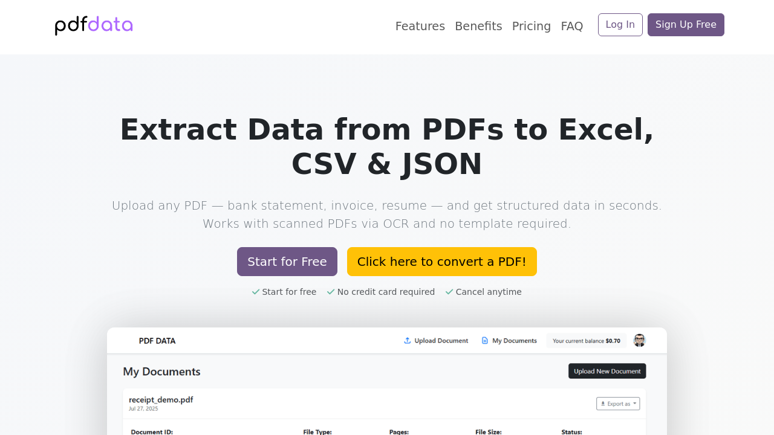Click the pdfdata logo in the header
Image resolution: width=774 pixels, height=435 pixels.
93,25
